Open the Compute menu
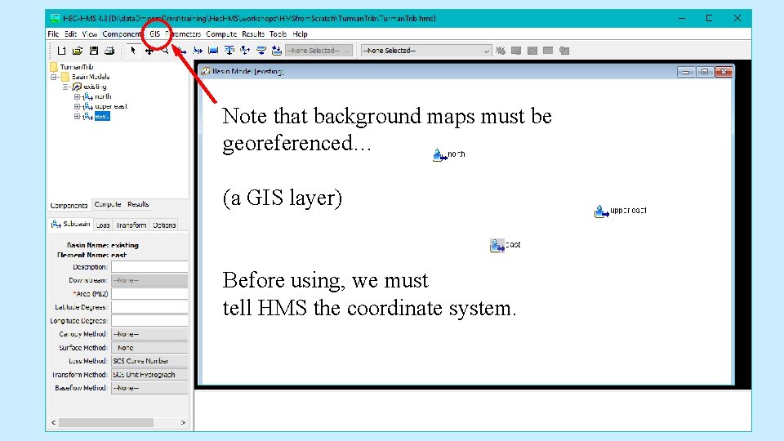The width and height of the screenshot is (784, 441). tap(221, 34)
